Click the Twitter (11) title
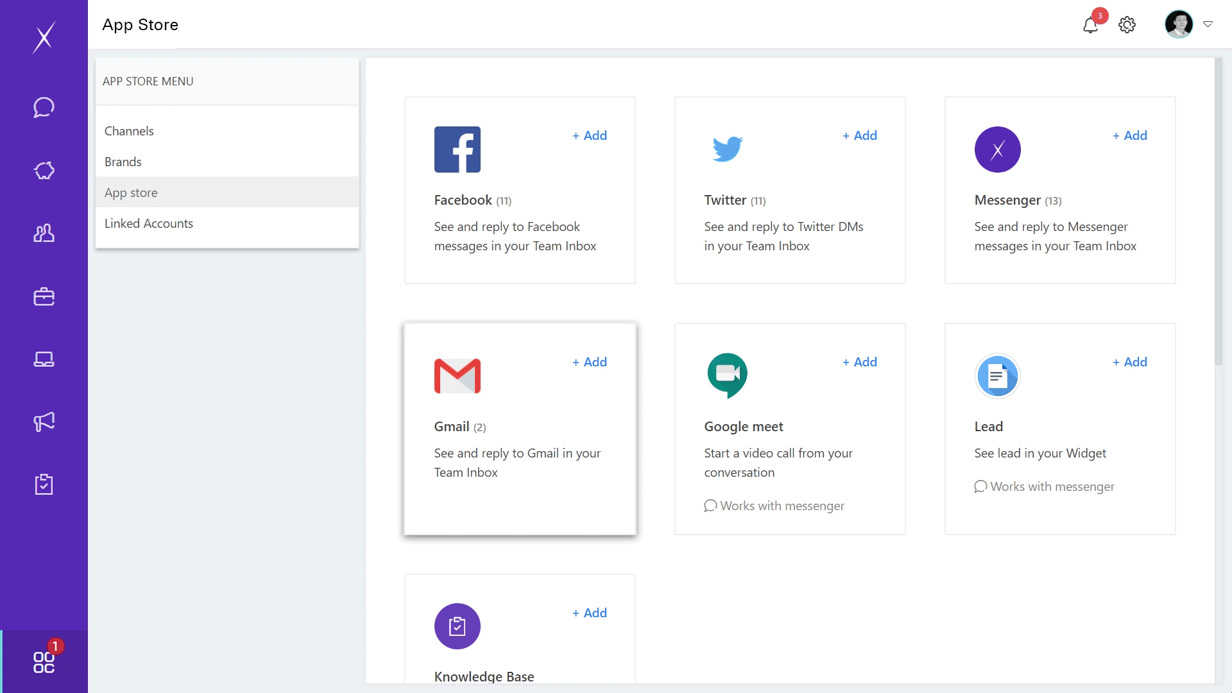 point(735,200)
